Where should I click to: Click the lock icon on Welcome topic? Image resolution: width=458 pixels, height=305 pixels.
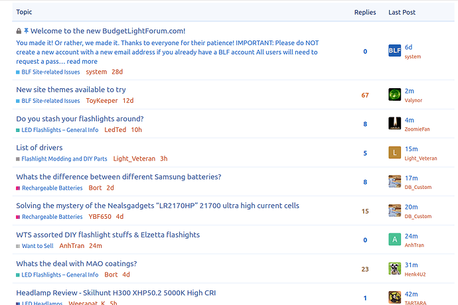(19, 31)
